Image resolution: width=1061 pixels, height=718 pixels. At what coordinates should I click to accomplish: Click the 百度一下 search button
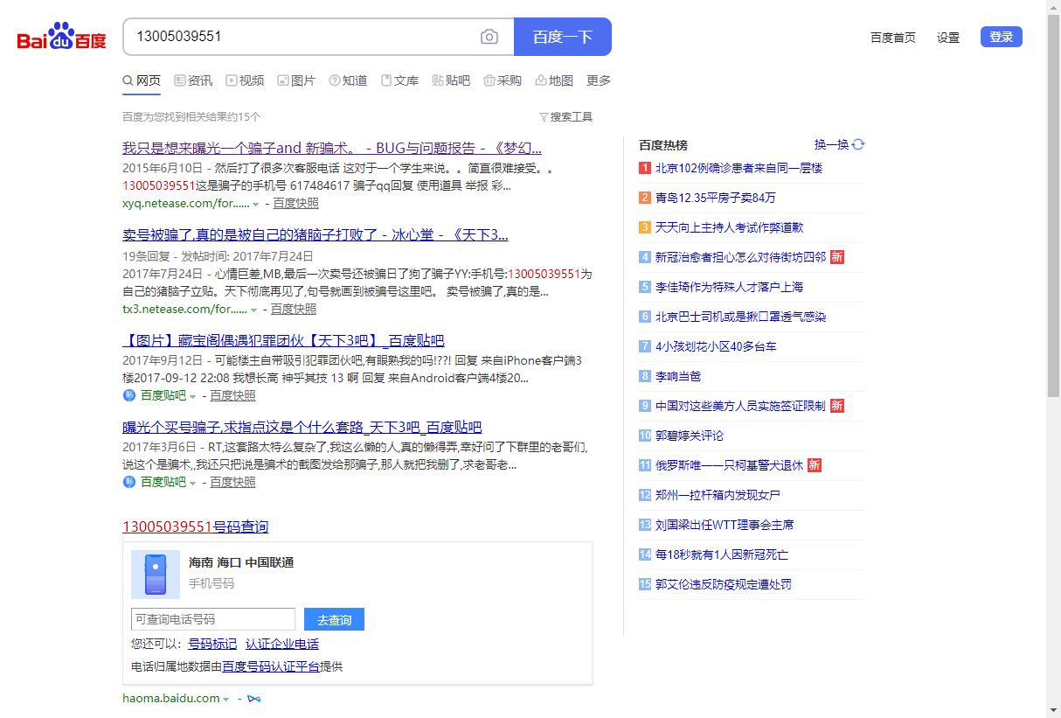click(x=563, y=37)
